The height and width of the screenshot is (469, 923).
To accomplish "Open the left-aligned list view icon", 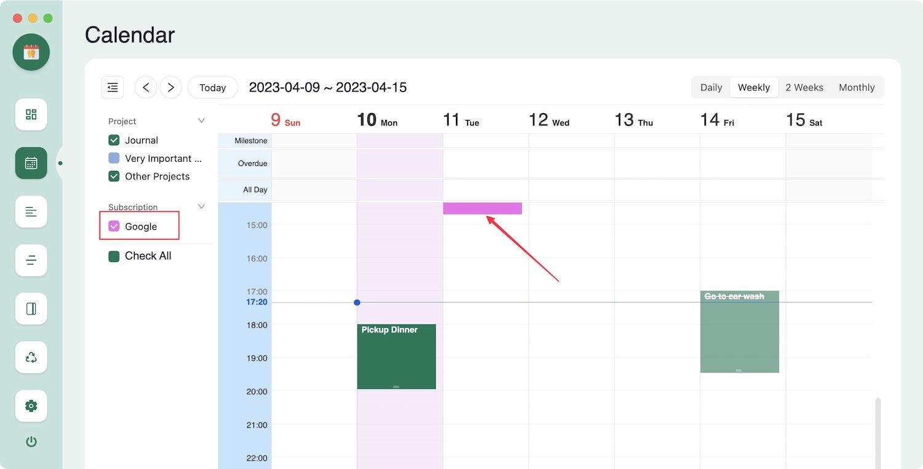I will pyautogui.click(x=31, y=211).
